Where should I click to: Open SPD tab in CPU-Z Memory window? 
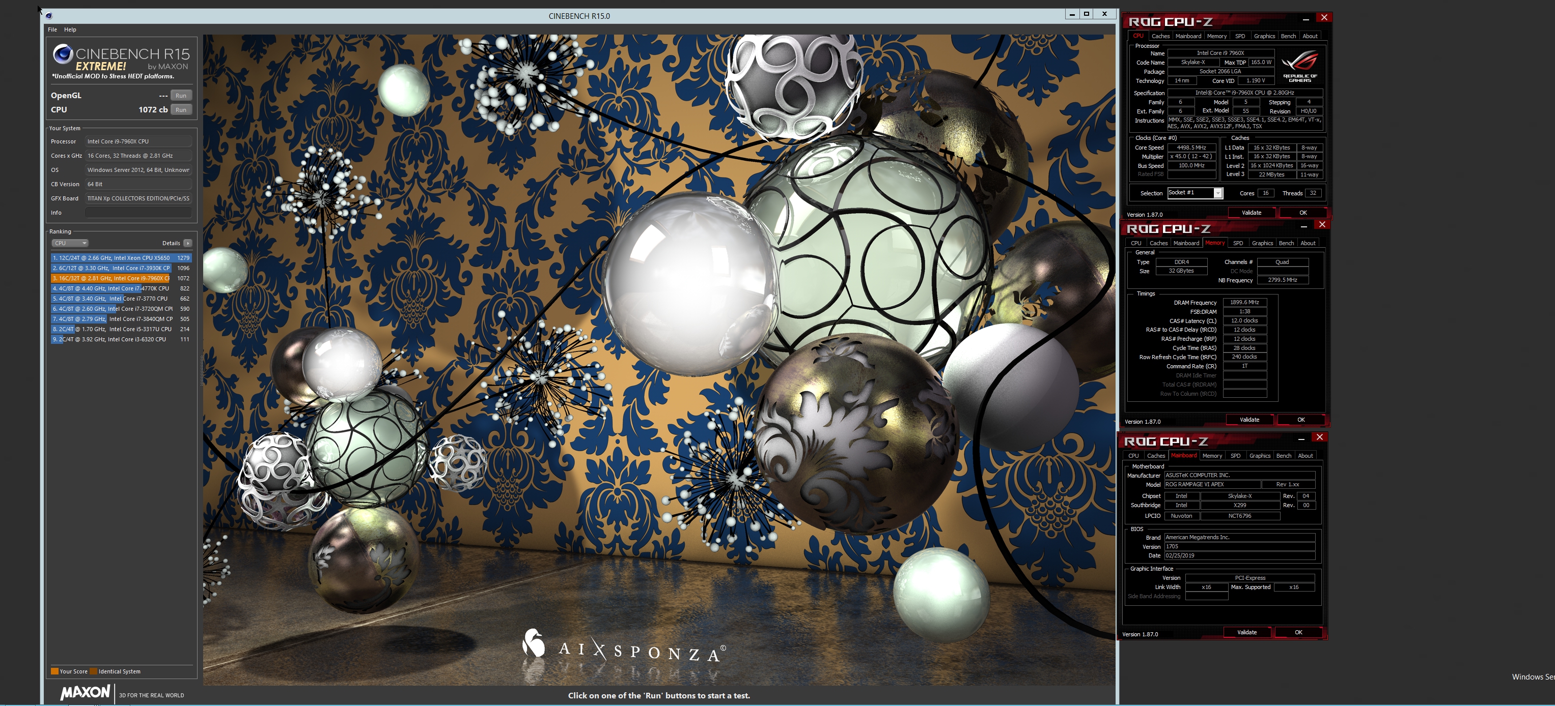1238,243
